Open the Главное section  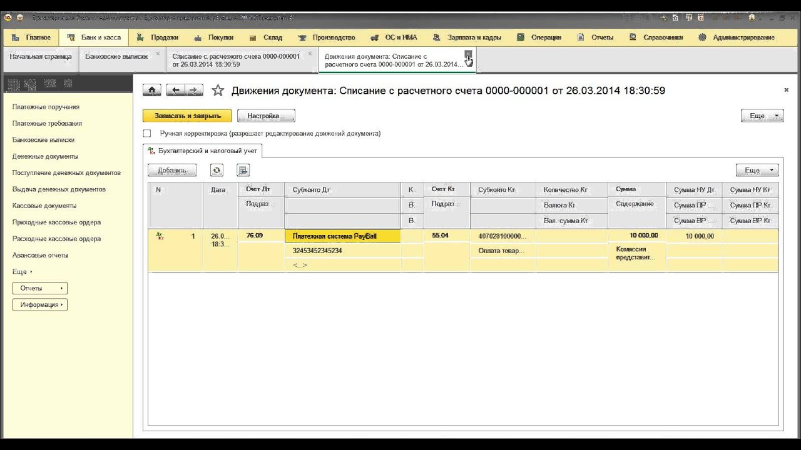click(31, 37)
